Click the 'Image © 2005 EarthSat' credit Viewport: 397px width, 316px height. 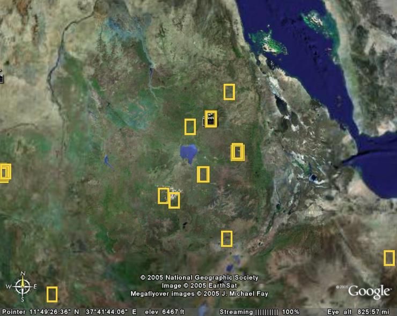[x=199, y=285]
